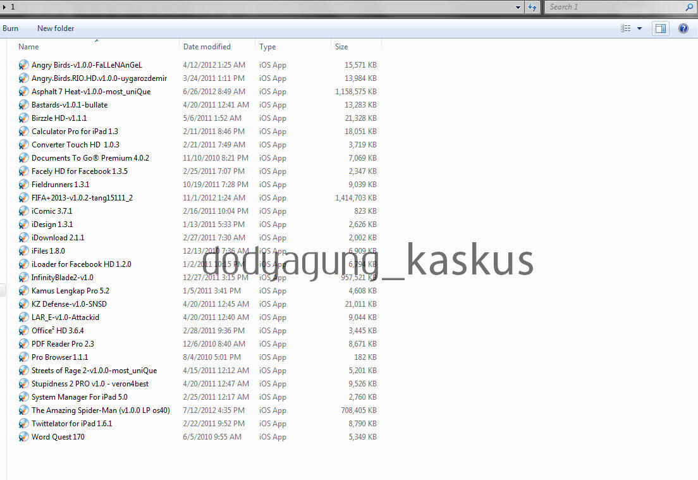Click the iDownload 2.1.1 file icon
Viewport: 698px width, 480px height.
click(23, 238)
